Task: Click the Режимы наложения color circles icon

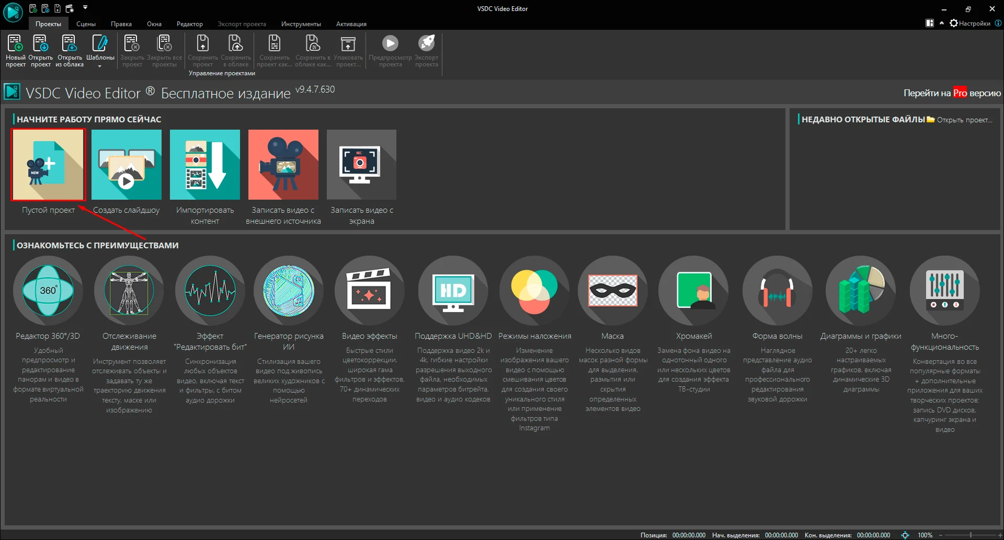Action: 534,291
